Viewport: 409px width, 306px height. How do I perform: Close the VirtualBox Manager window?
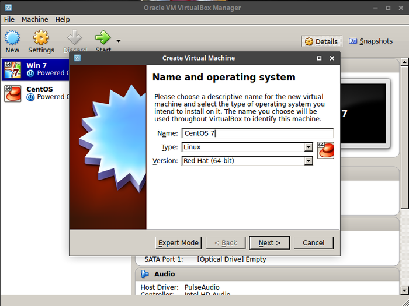click(x=401, y=8)
